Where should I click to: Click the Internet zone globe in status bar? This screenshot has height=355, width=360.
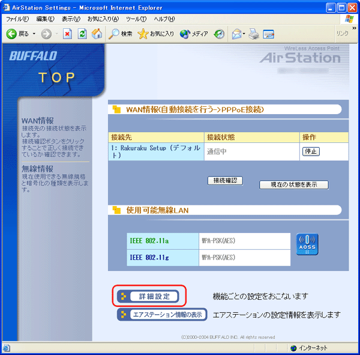tap(293, 348)
